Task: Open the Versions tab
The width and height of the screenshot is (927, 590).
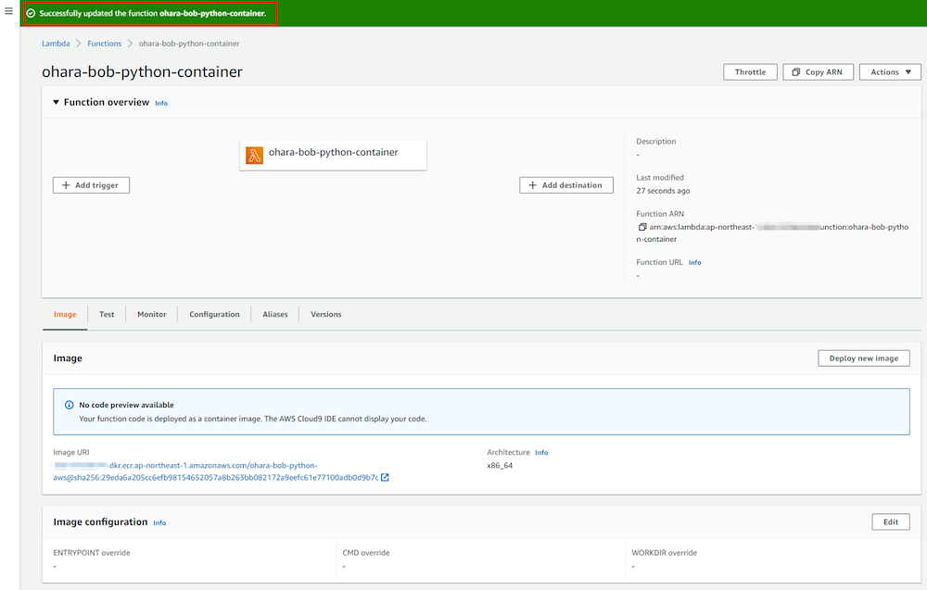Action: [x=325, y=315]
